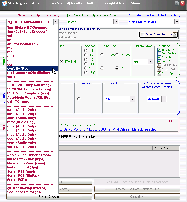Select the 4:3 aspect radio button
The height and width of the screenshot is (202, 187).
coord(86,59)
